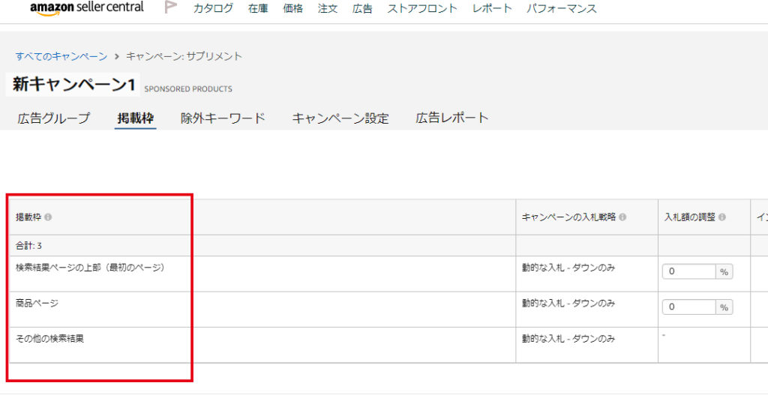Click info icon beside キャンペーンの入札戦略
This screenshot has height=395, width=768.
coord(622,217)
